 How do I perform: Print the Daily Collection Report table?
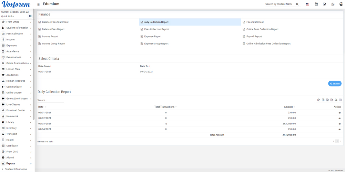point(336,100)
